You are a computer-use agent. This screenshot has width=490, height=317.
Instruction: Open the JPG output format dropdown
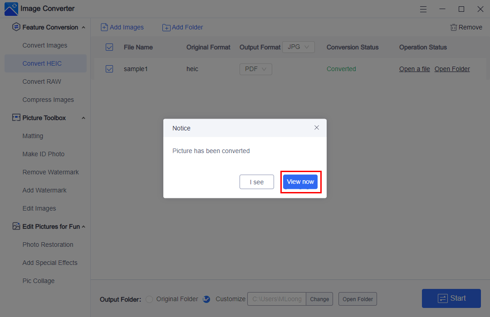pos(299,47)
